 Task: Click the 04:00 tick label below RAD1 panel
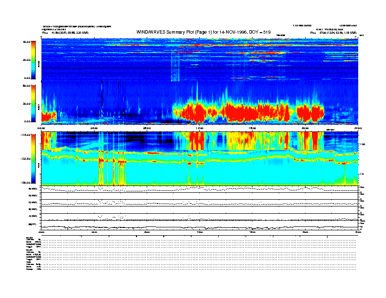pyautogui.click(x=94, y=128)
